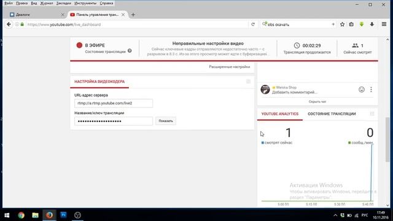
Task: Open the Расширенные настройки link
Action: (229, 67)
